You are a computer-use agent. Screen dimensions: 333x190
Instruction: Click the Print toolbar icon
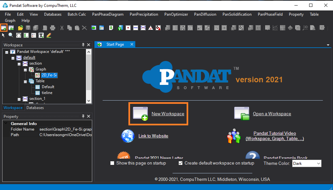coord(53,28)
